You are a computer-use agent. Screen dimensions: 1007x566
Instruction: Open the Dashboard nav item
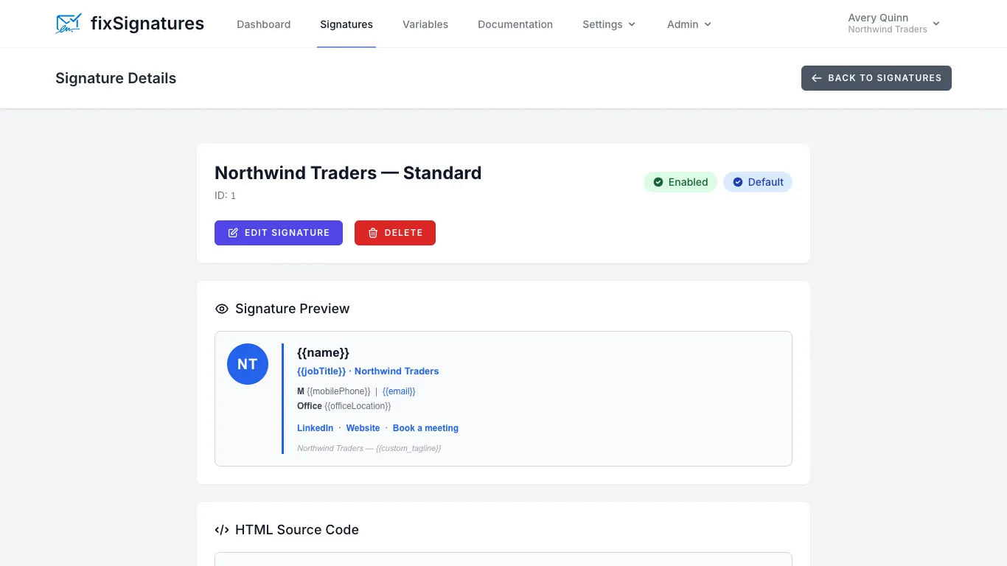[x=264, y=24]
